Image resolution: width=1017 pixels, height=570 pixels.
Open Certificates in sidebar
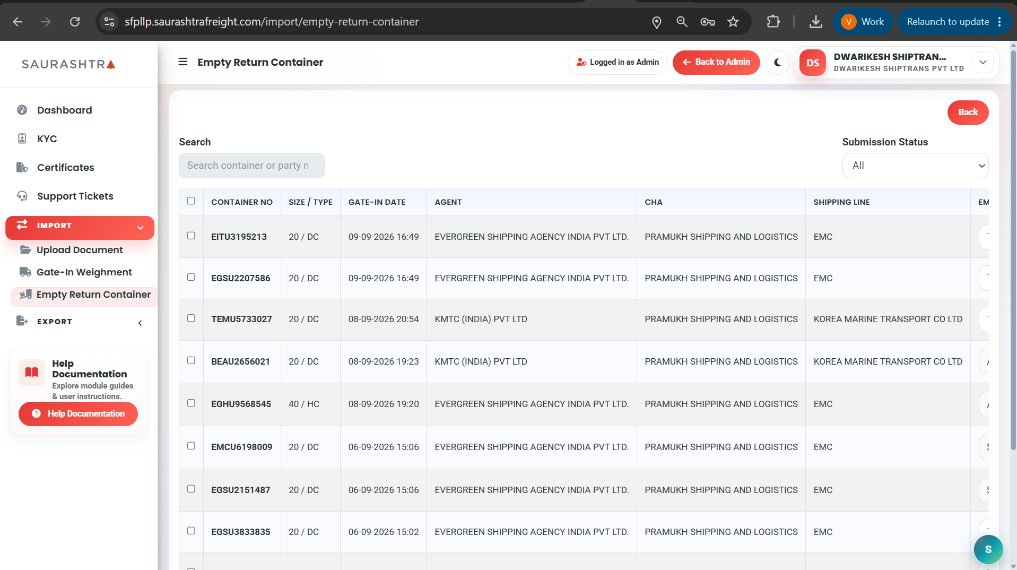coord(65,167)
